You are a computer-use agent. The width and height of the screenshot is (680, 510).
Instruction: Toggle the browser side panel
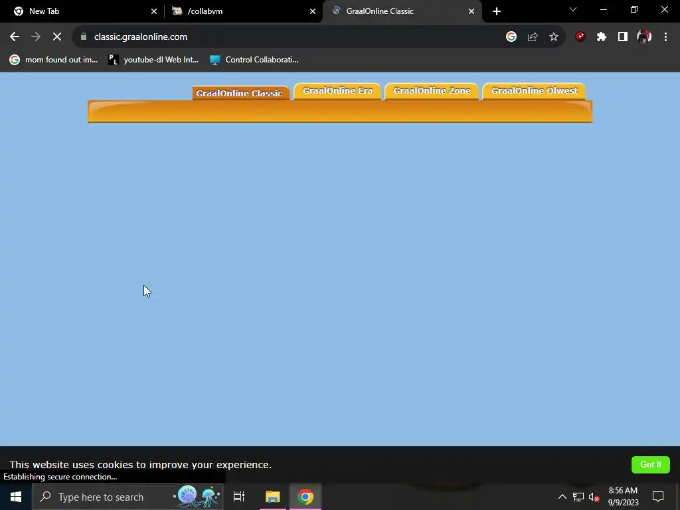pos(623,37)
